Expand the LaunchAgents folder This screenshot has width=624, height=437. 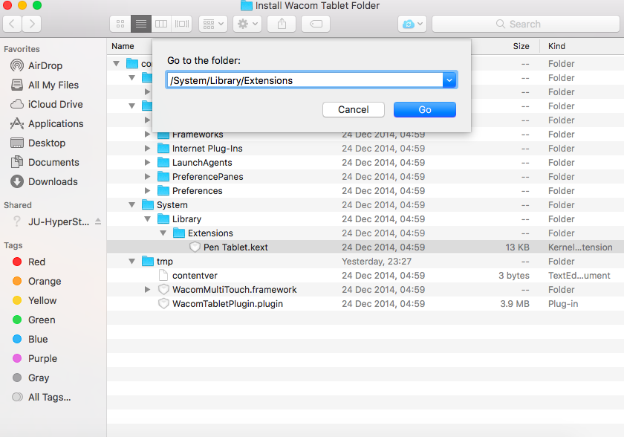(x=147, y=162)
